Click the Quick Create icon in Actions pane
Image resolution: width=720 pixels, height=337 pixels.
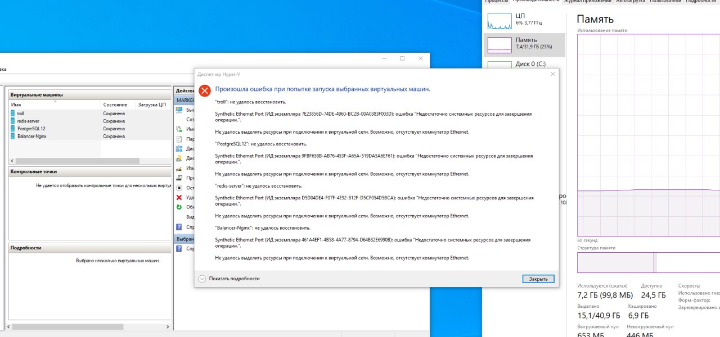coord(179,110)
